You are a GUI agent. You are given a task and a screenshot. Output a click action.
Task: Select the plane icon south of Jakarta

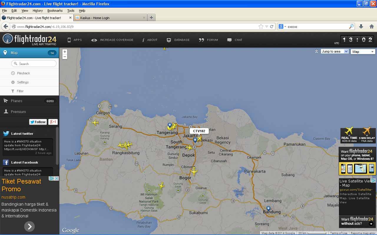tap(189, 147)
